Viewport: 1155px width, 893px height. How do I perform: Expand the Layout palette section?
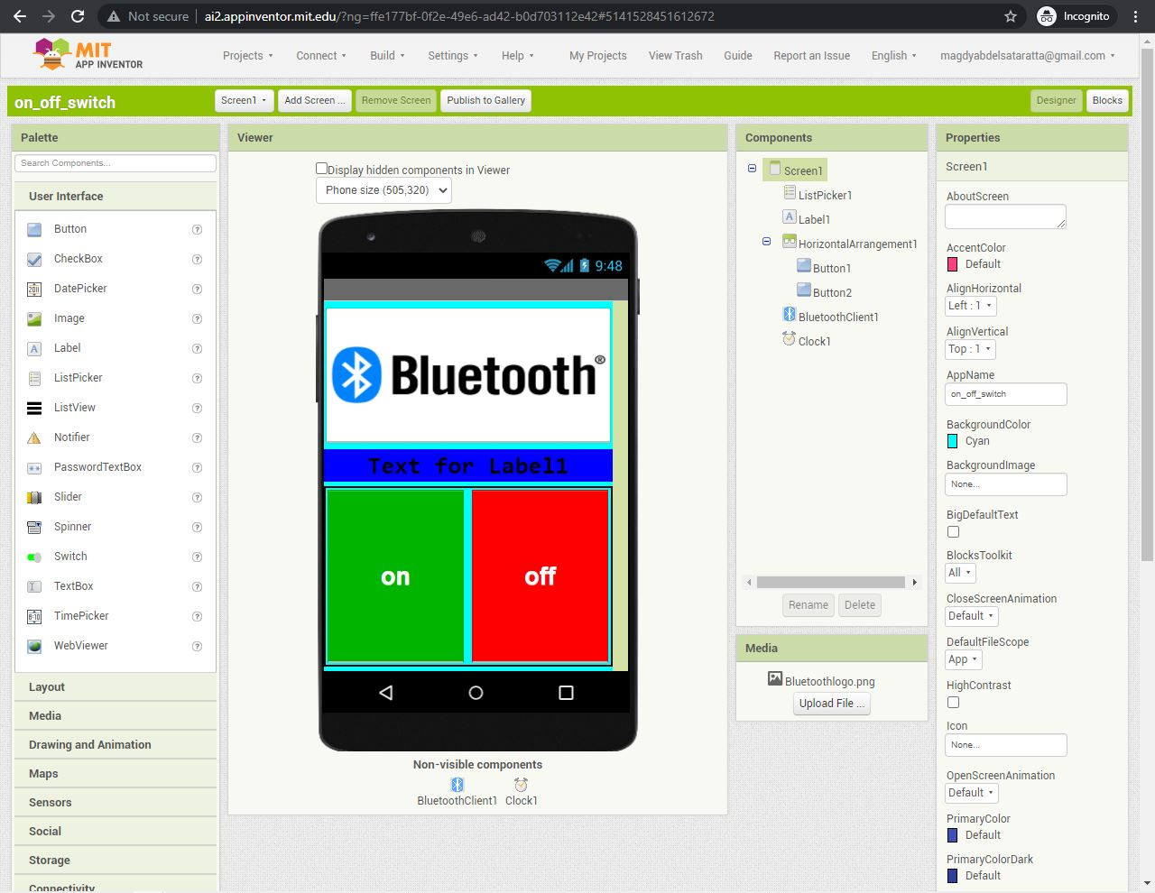click(x=115, y=687)
